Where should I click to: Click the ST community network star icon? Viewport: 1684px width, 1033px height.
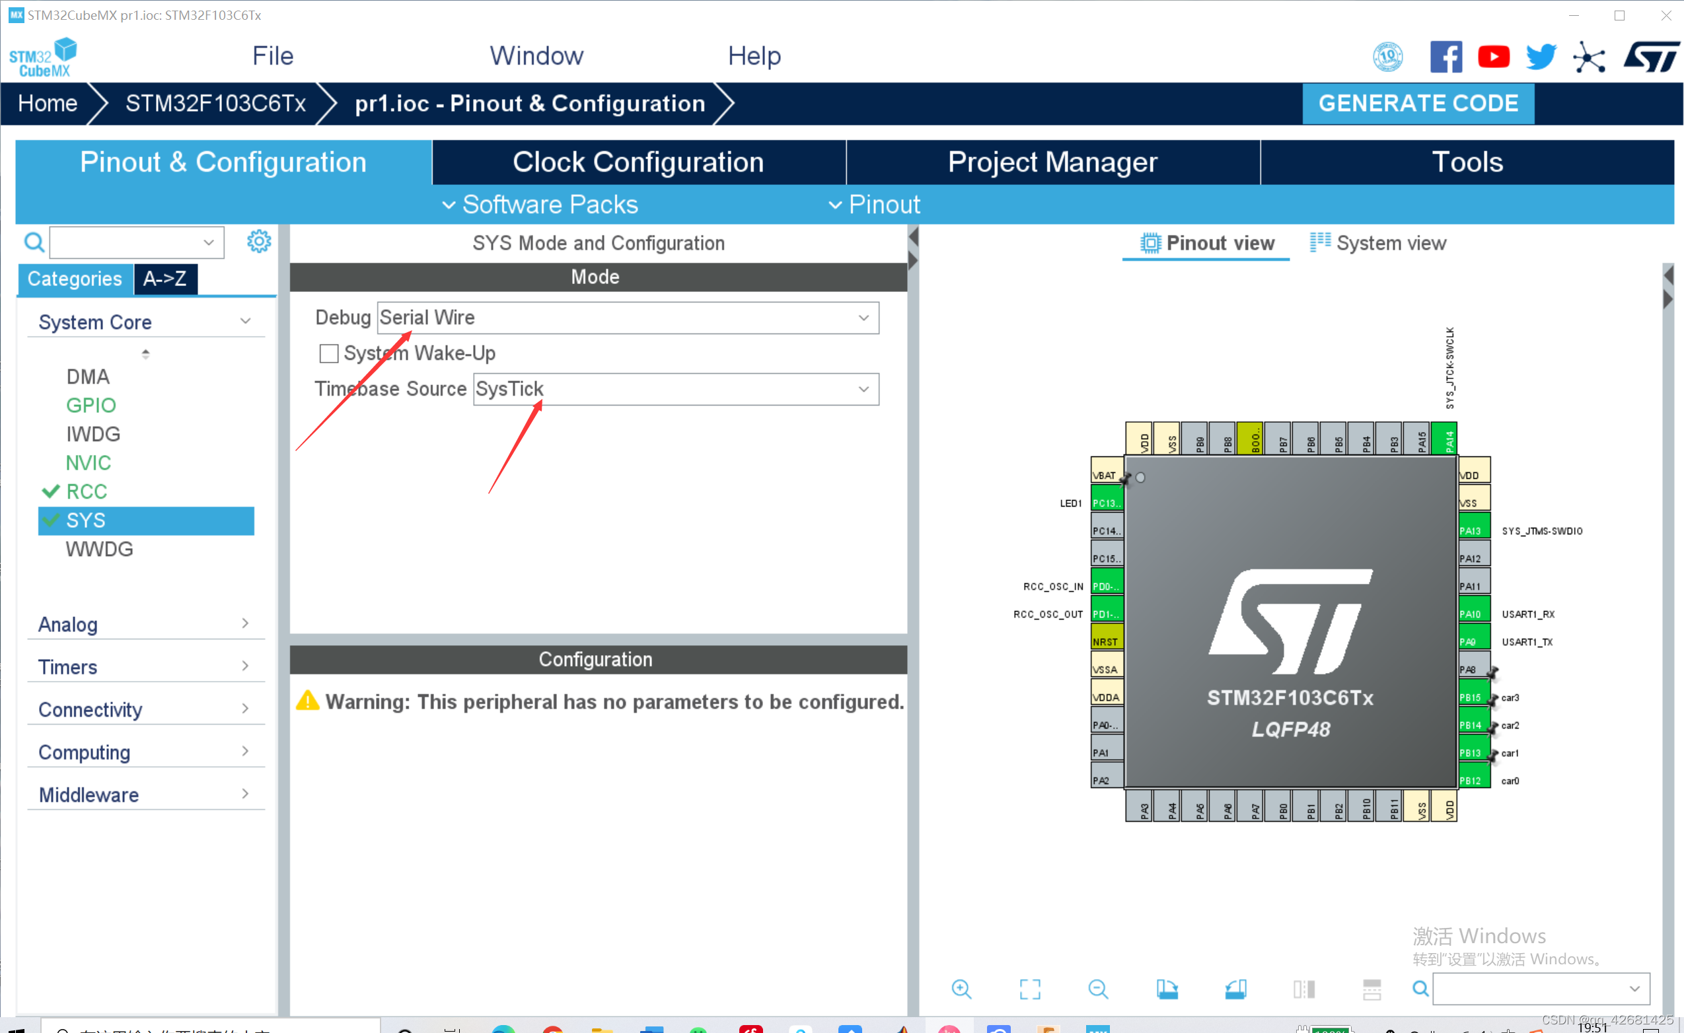[x=1588, y=57]
